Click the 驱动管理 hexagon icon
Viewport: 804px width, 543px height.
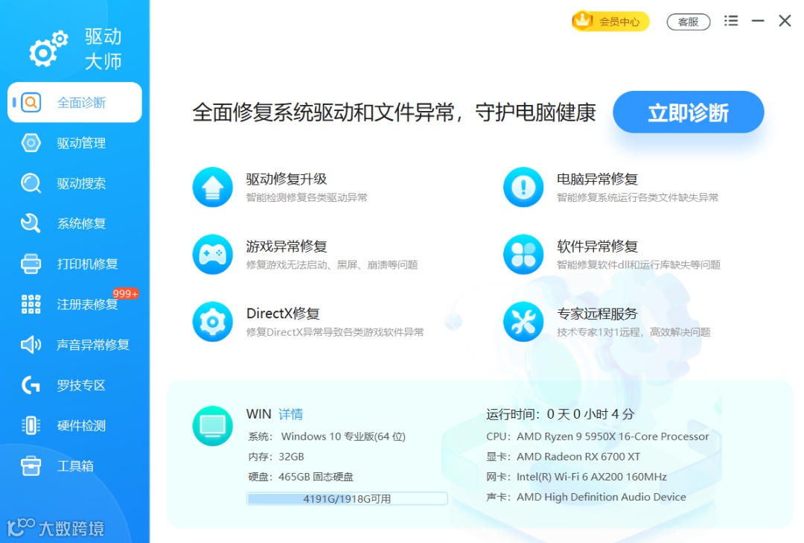(31, 143)
